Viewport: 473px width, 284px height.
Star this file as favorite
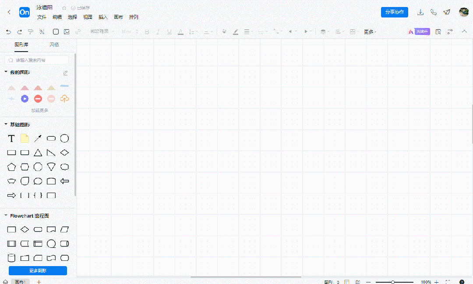(64, 8)
